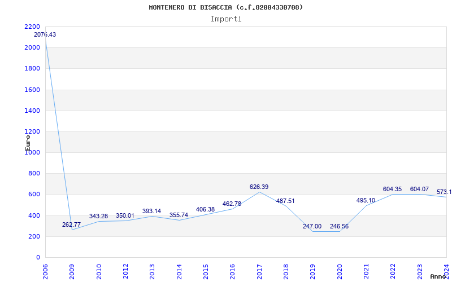The width and height of the screenshot is (452, 282).
Task: Click the 2200 y-axis tick label
Action: pyautogui.click(x=32, y=27)
